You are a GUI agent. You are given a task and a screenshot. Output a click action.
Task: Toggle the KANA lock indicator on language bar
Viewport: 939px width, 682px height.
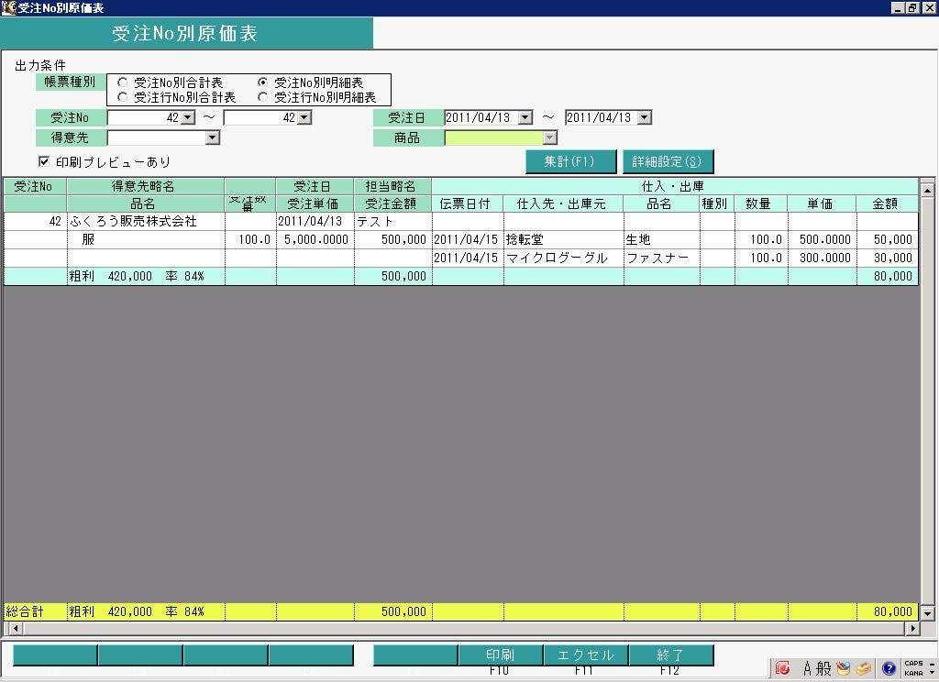pos(913,673)
